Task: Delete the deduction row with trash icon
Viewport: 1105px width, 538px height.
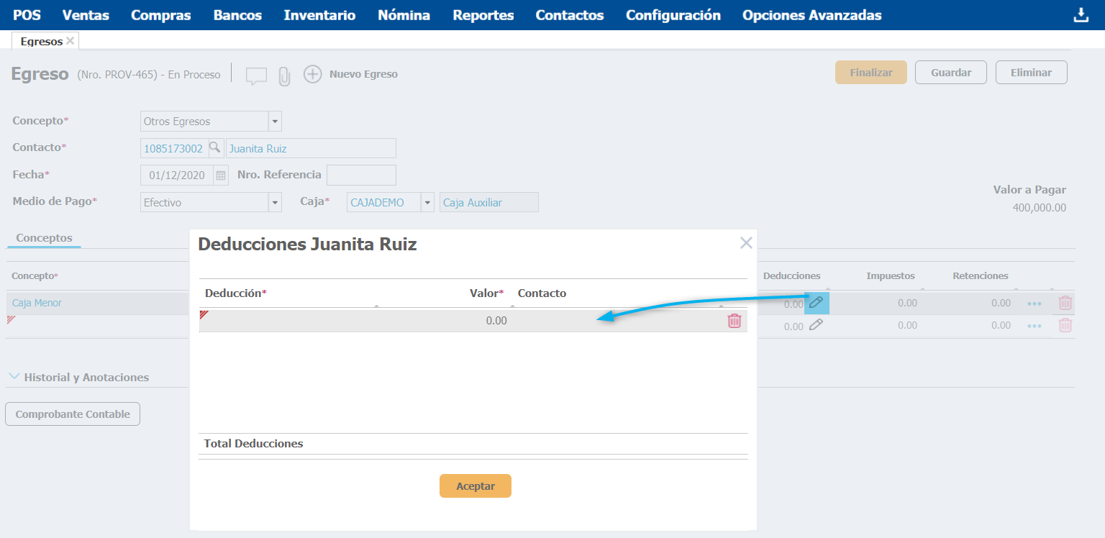Action: pyautogui.click(x=734, y=321)
